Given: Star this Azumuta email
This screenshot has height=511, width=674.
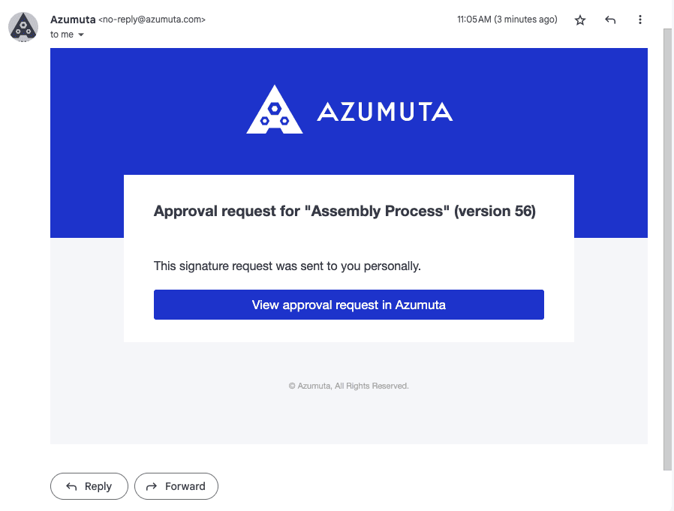Looking at the screenshot, I should click(x=580, y=20).
